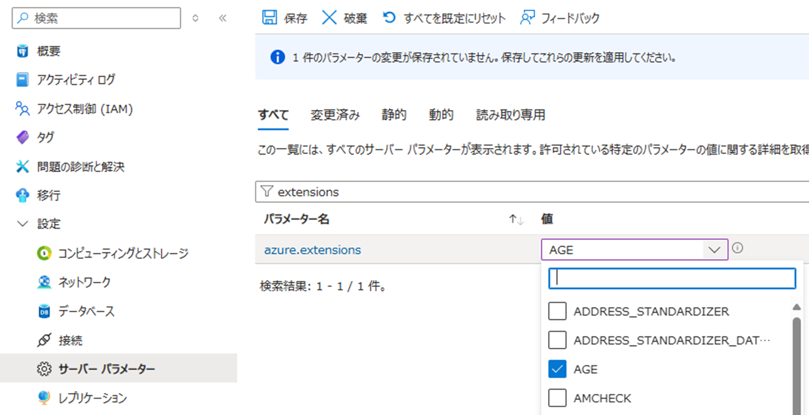Image resolution: width=809 pixels, height=415 pixels.
Task: Switch to the すべて tab
Action: 273,115
